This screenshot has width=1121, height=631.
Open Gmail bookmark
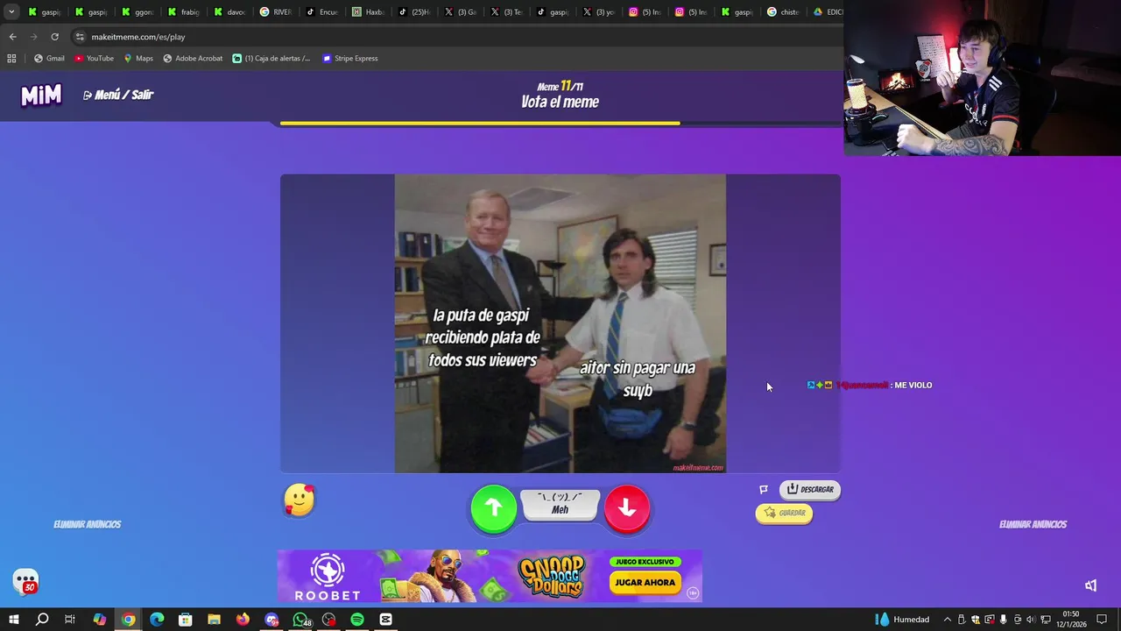[x=49, y=58]
